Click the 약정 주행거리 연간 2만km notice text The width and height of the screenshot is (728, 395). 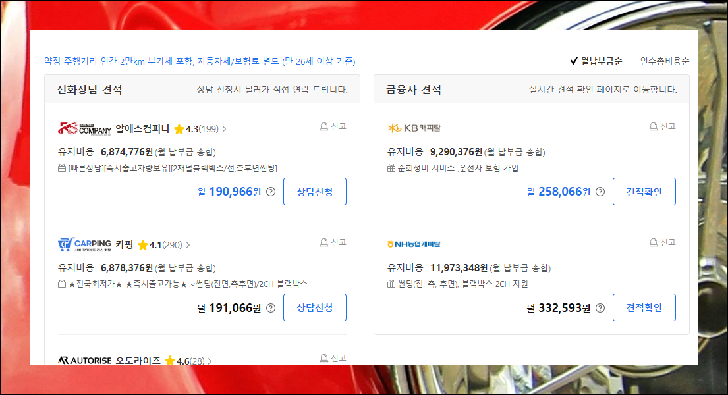tap(200, 61)
